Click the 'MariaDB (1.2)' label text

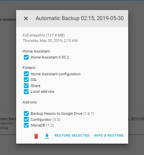coord(42,125)
